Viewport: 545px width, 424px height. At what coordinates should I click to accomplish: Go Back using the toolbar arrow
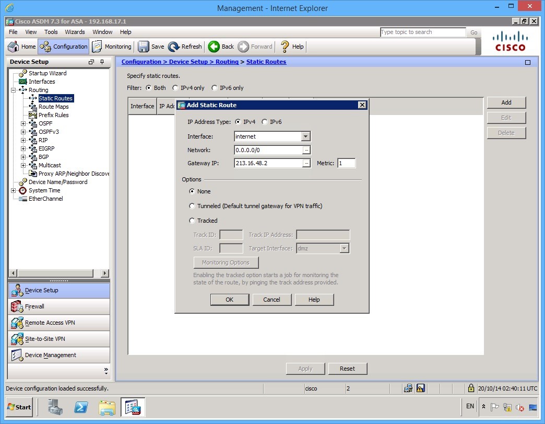click(220, 47)
